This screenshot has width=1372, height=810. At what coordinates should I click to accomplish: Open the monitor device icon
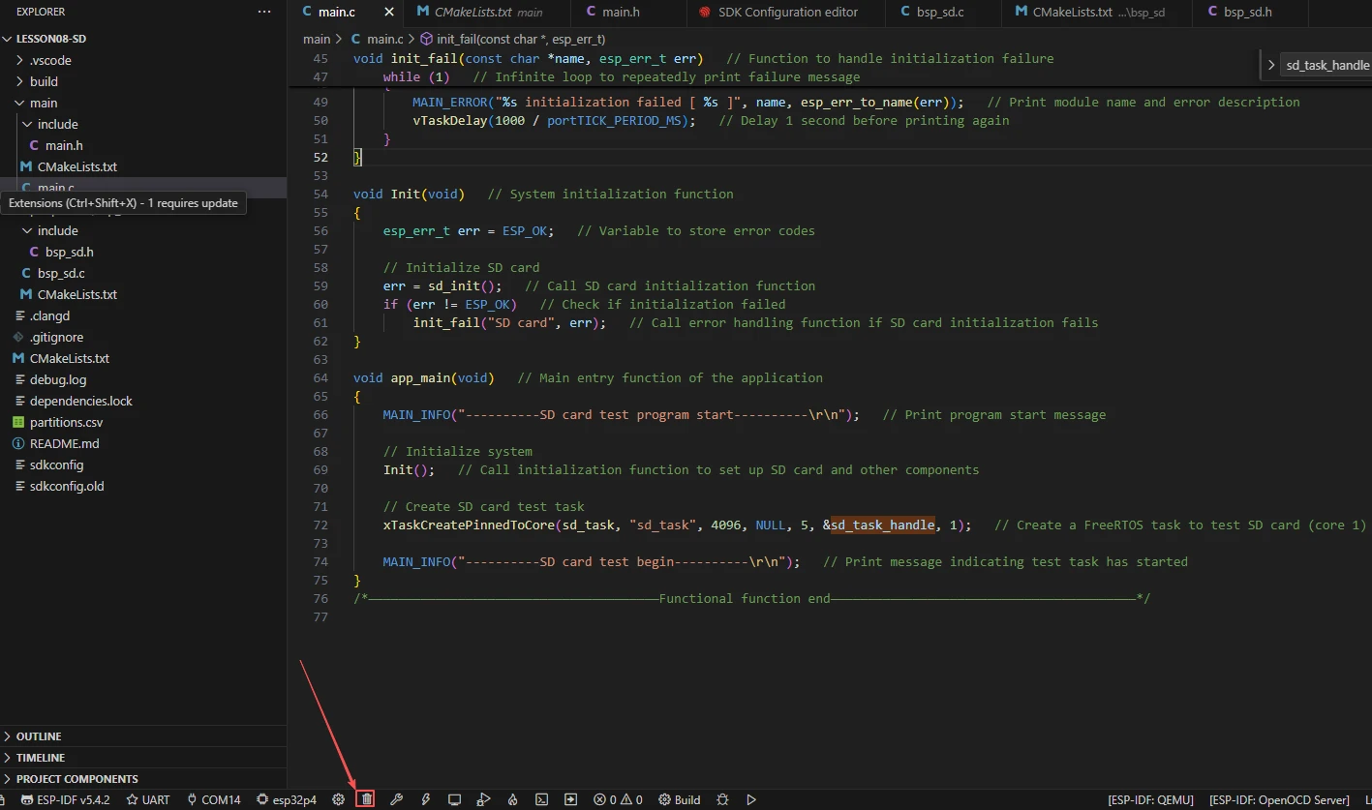454,799
